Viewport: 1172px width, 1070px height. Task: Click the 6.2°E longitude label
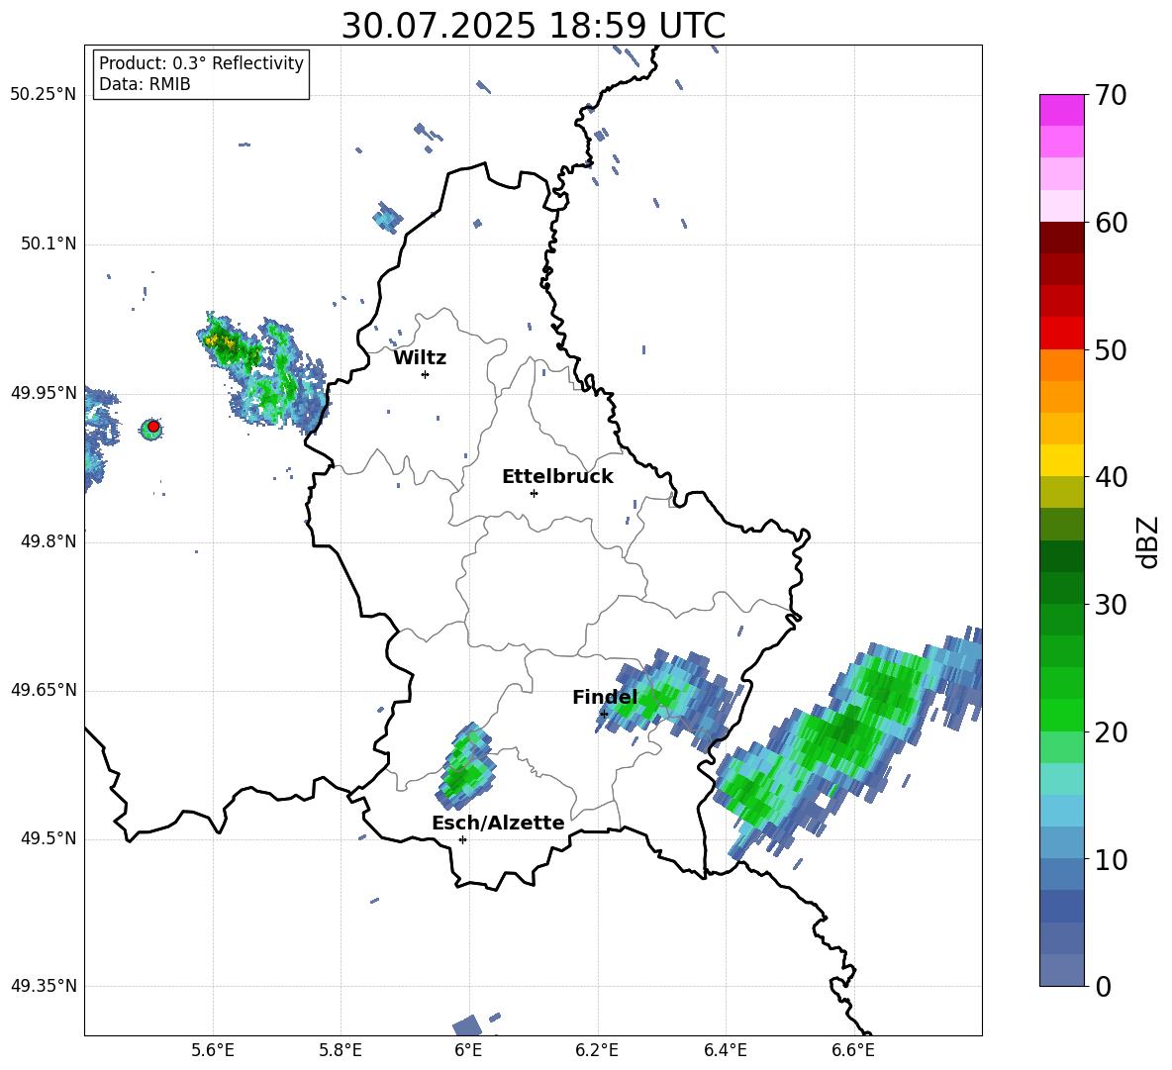click(x=597, y=1050)
